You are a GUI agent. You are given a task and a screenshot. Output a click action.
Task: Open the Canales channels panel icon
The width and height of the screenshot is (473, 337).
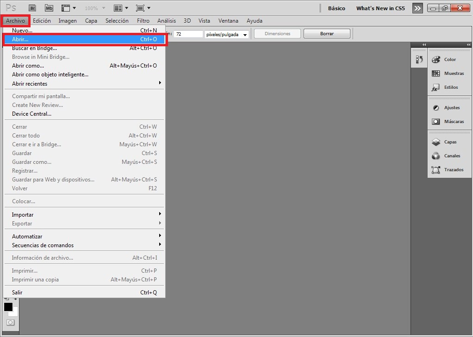[436, 156]
